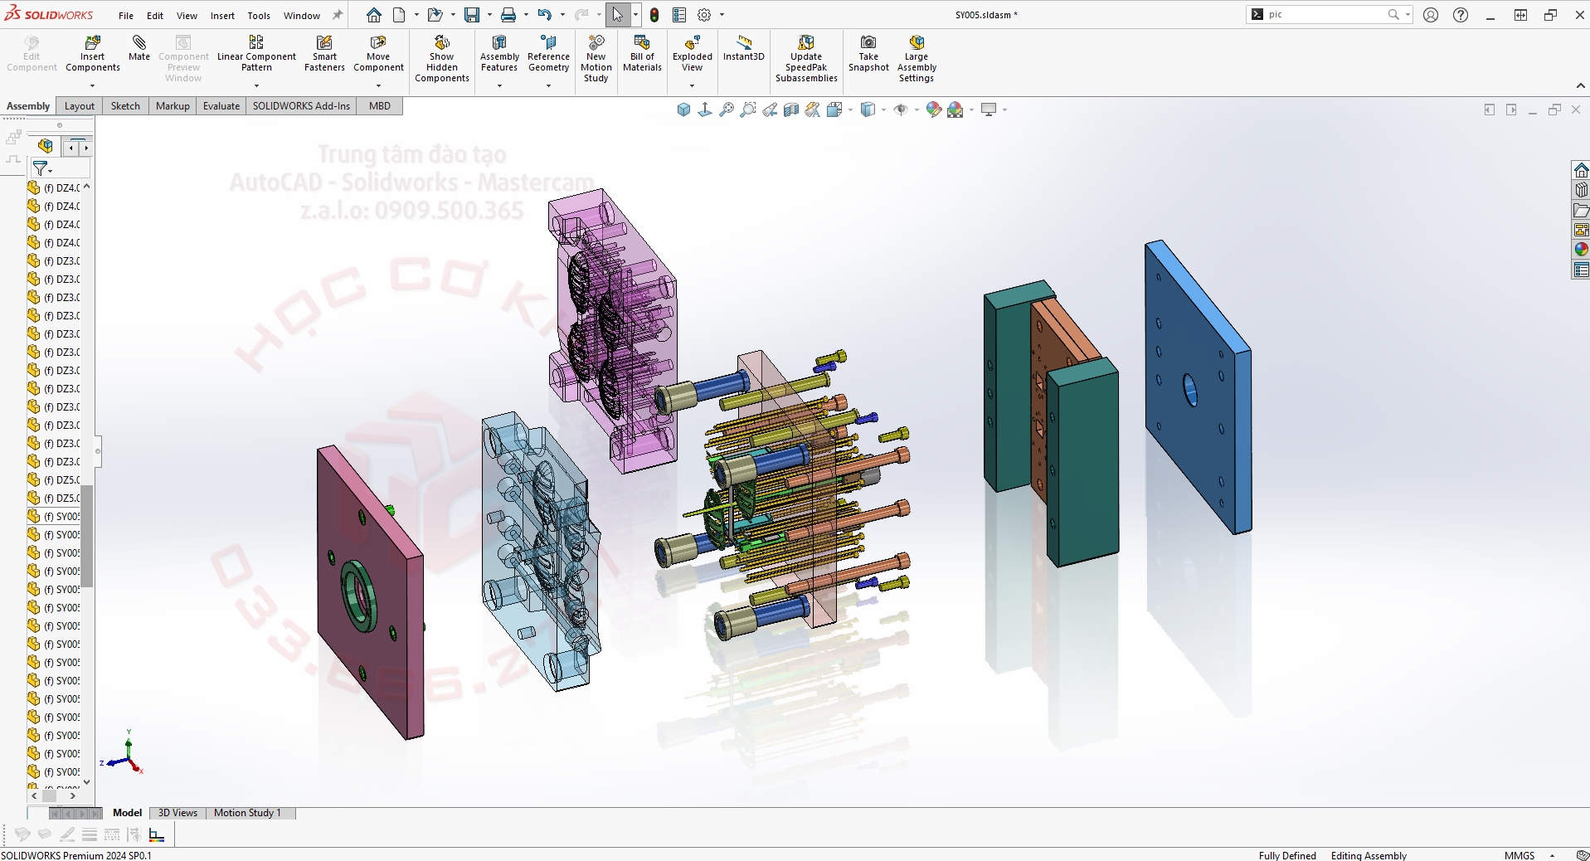Open File Properties list icon
The height and width of the screenshot is (861, 1590).
(679, 15)
